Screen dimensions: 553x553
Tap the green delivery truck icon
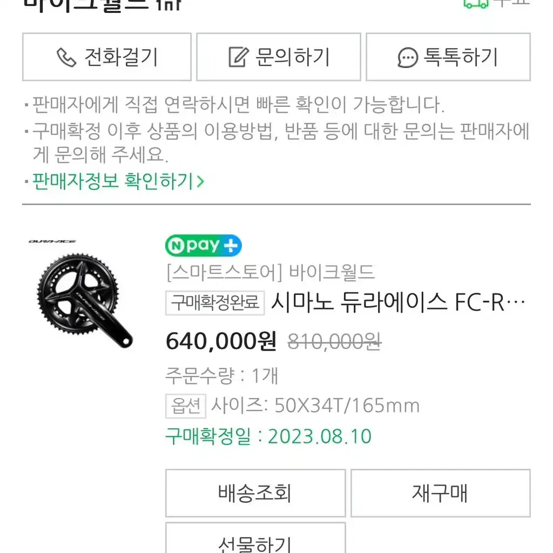[476, 4]
